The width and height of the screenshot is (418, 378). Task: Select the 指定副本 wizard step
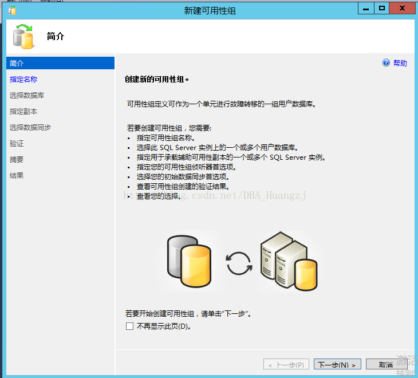click(23, 112)
